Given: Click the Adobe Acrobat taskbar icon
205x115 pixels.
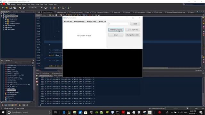Looking at the screenshot, I should pos(123,112).
